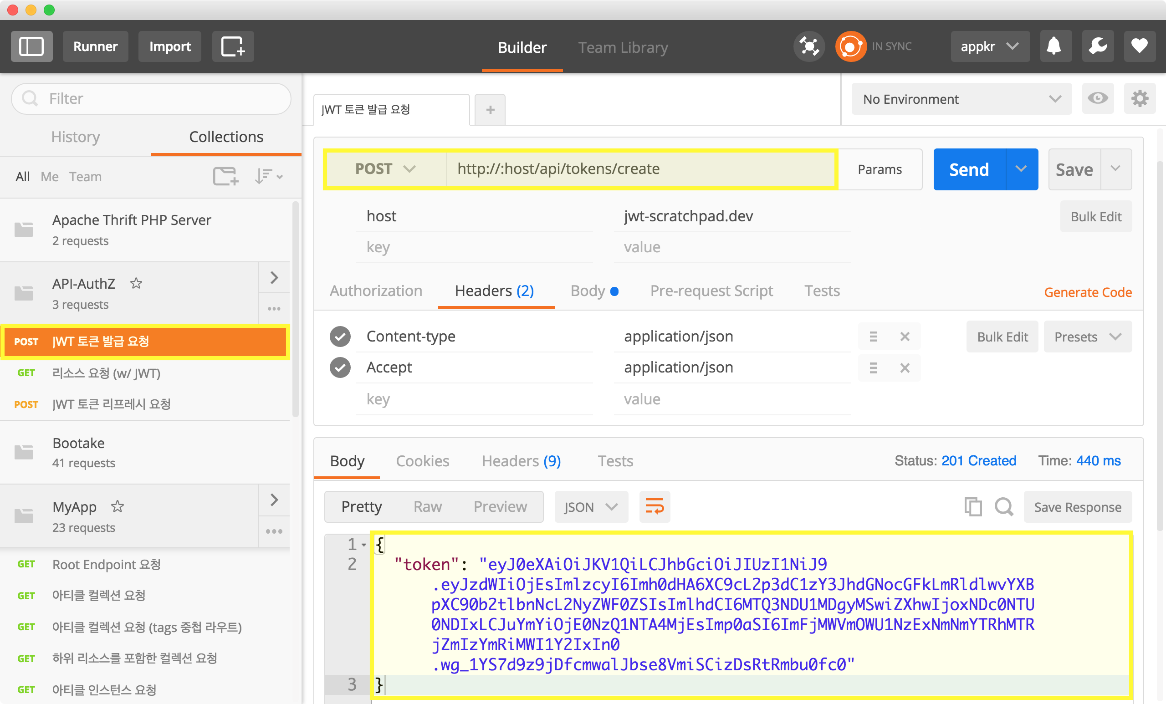Image resolution: width=1166 pixels, height=704 pixels.
Task: Uncheck the Accept header checkbox
Action: [340, 367]
